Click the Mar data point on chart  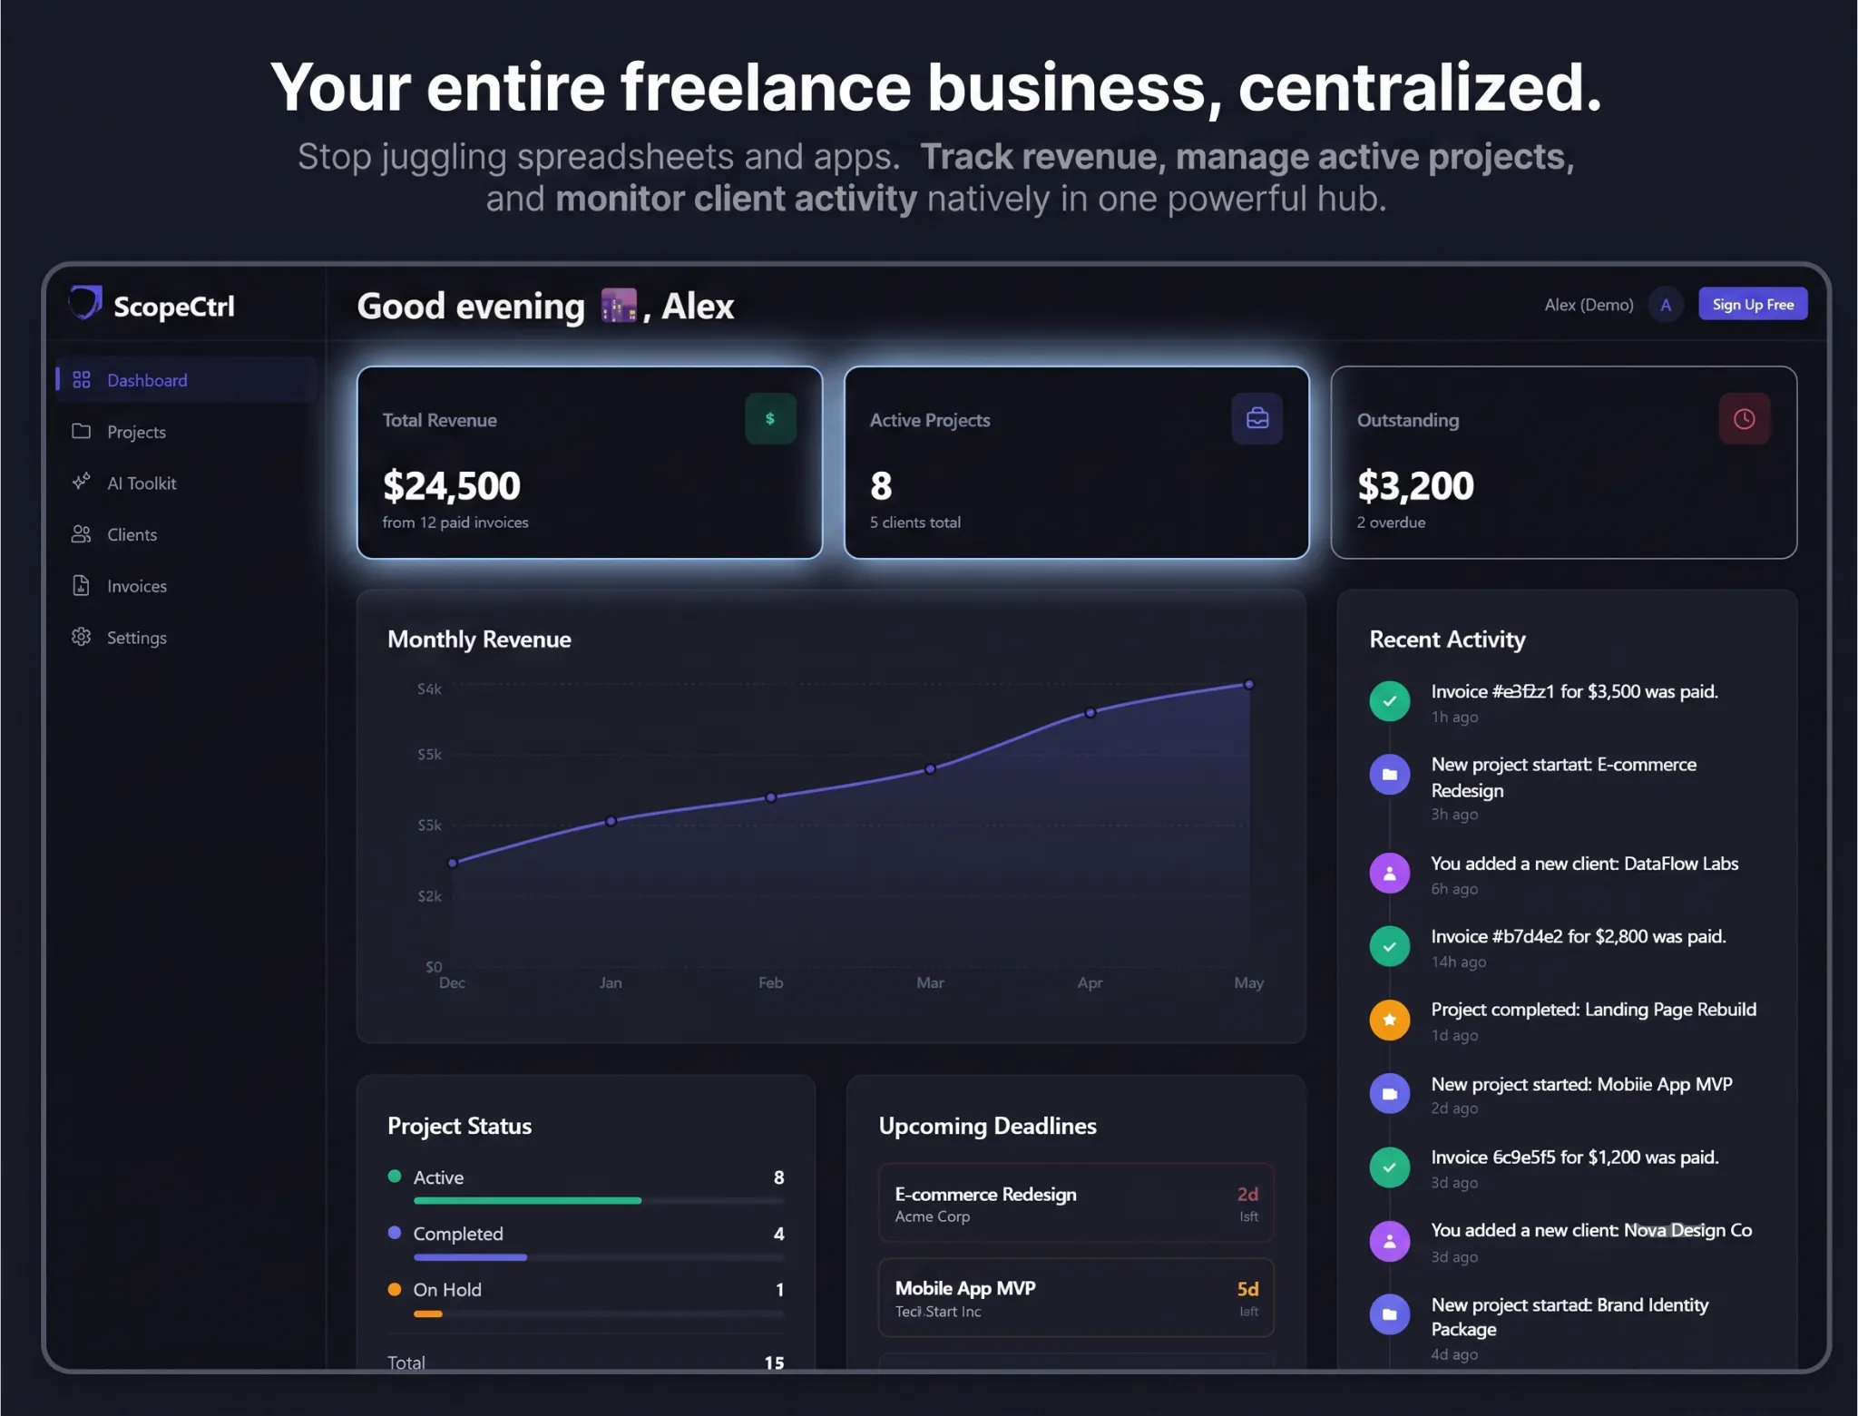[x=930, y=769]
